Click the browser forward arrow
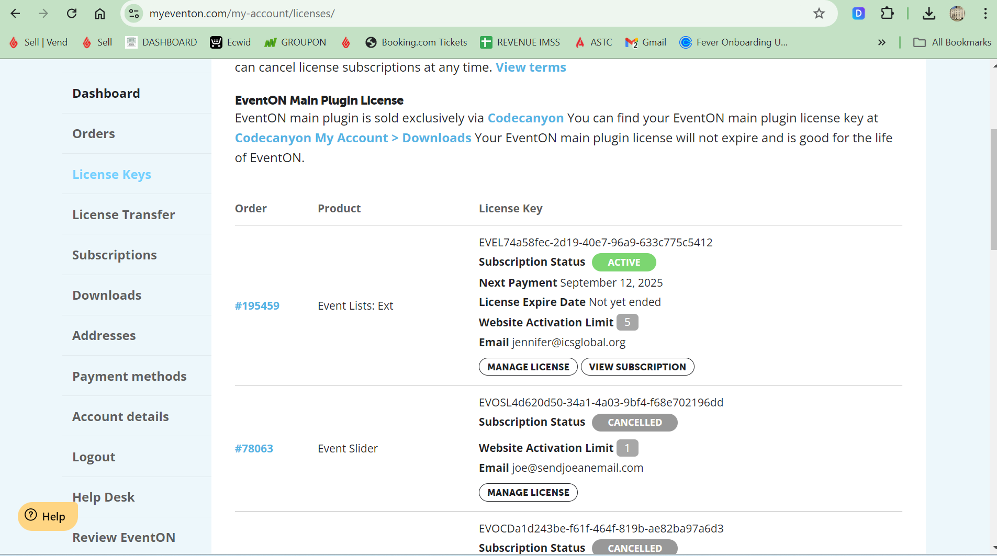997x556 pixels. point(43,14)
